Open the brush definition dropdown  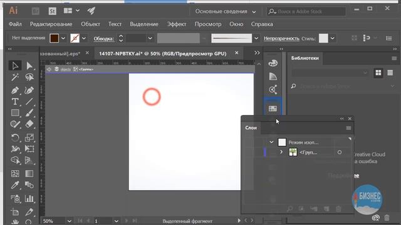tap(256, 38)
